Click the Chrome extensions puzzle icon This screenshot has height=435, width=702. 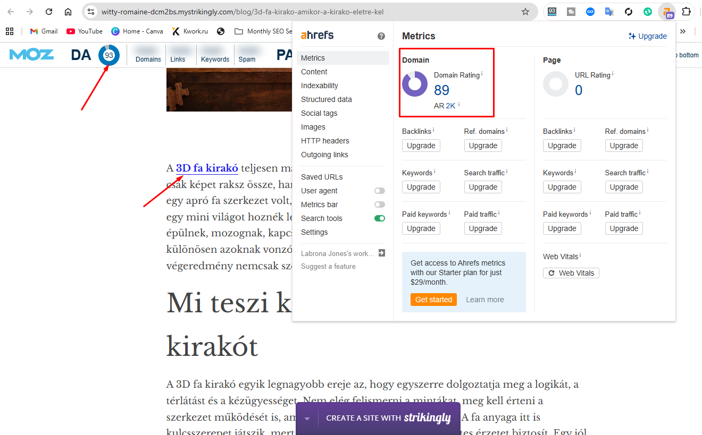pos(687,12)
